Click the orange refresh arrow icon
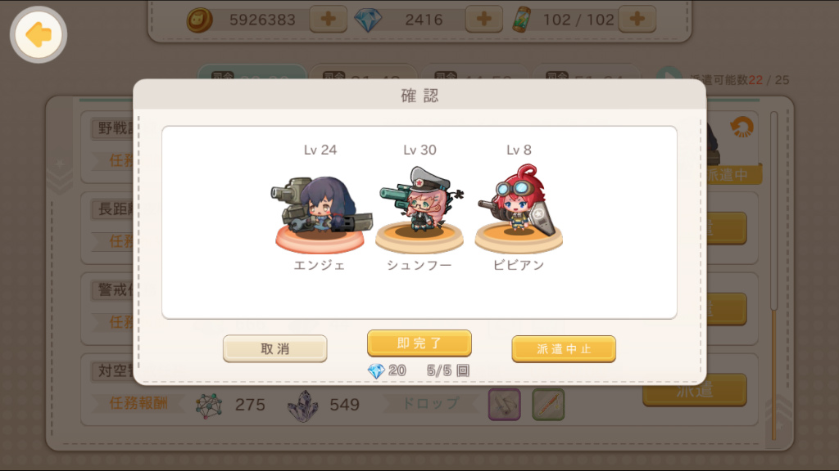Screen dimensions: 839x471 click(741, 127)
